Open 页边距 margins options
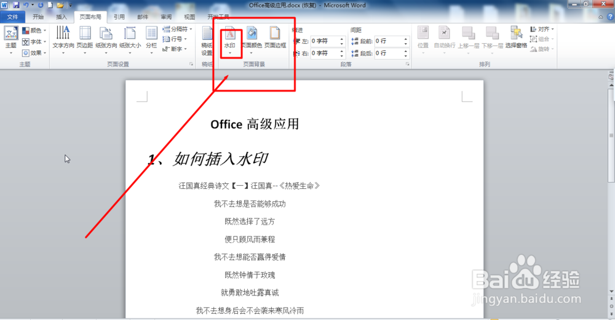Image resolution: width=615 pixels, height=320 pixels. coord(85,41)
